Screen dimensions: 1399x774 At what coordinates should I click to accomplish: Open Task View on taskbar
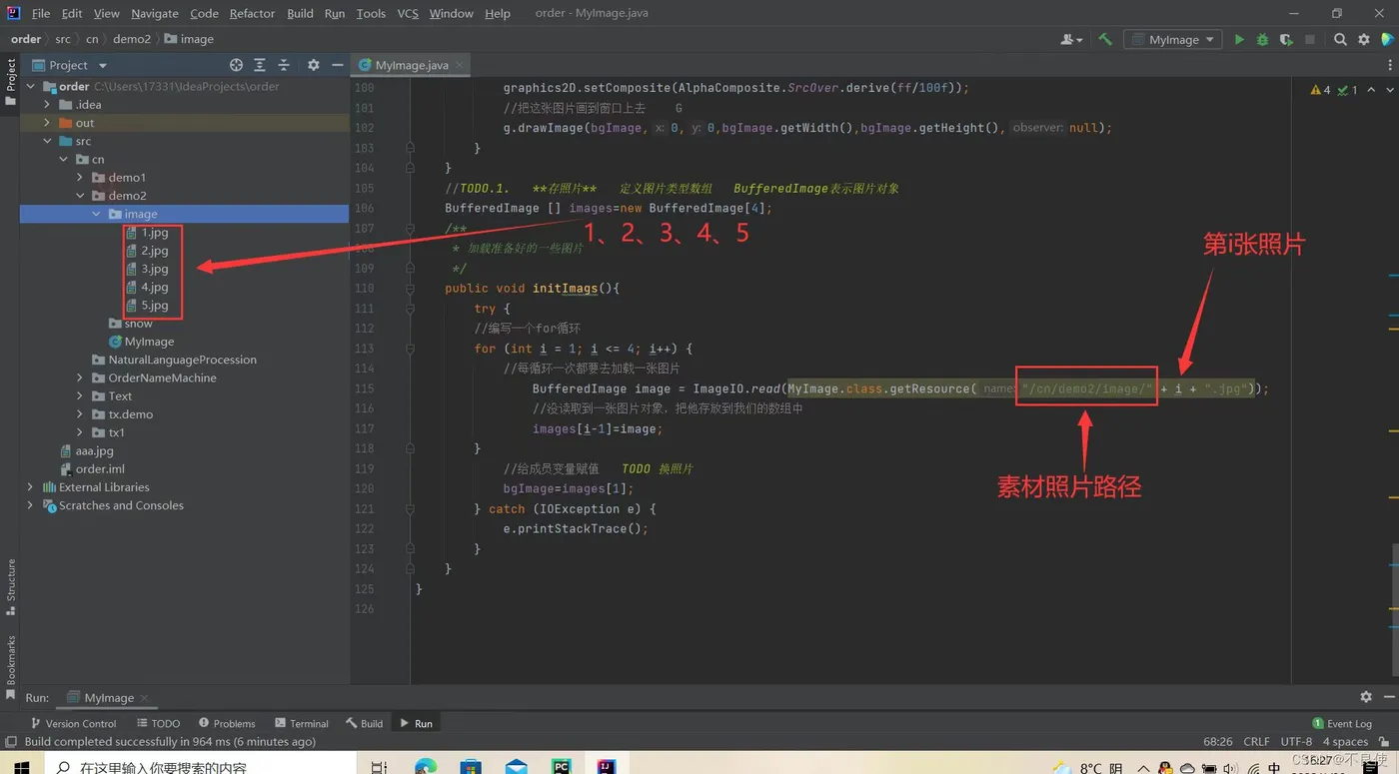click(x=379, y=766)
